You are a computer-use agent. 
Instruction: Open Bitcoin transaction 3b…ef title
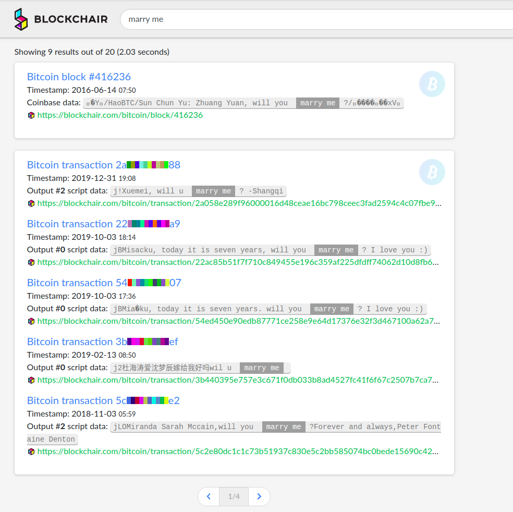tap(102, 342)
